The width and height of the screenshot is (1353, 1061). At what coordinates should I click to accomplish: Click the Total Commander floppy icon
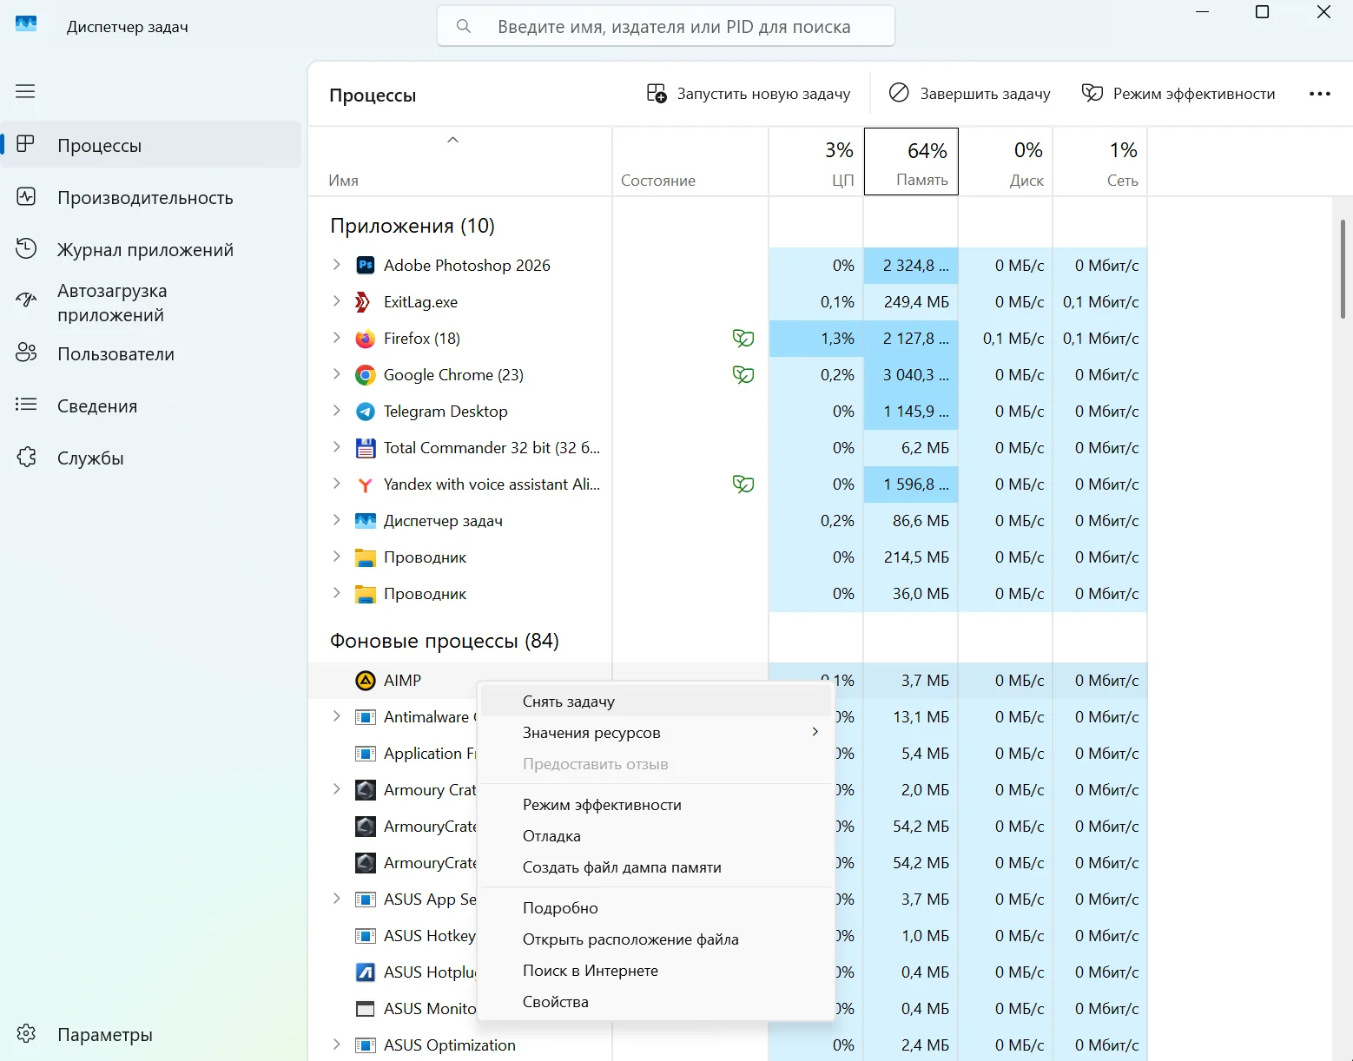366,448
